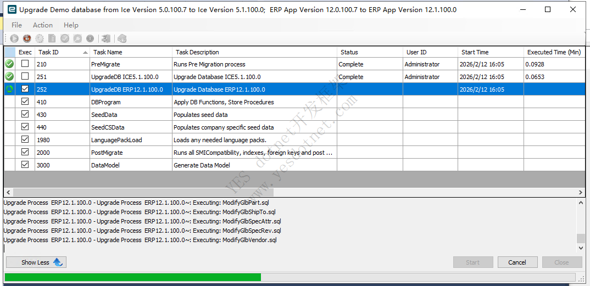Uncheck Exec checkbox for DBProgram
This screenshot has width=590, height=286.
(x=25, y=102)
